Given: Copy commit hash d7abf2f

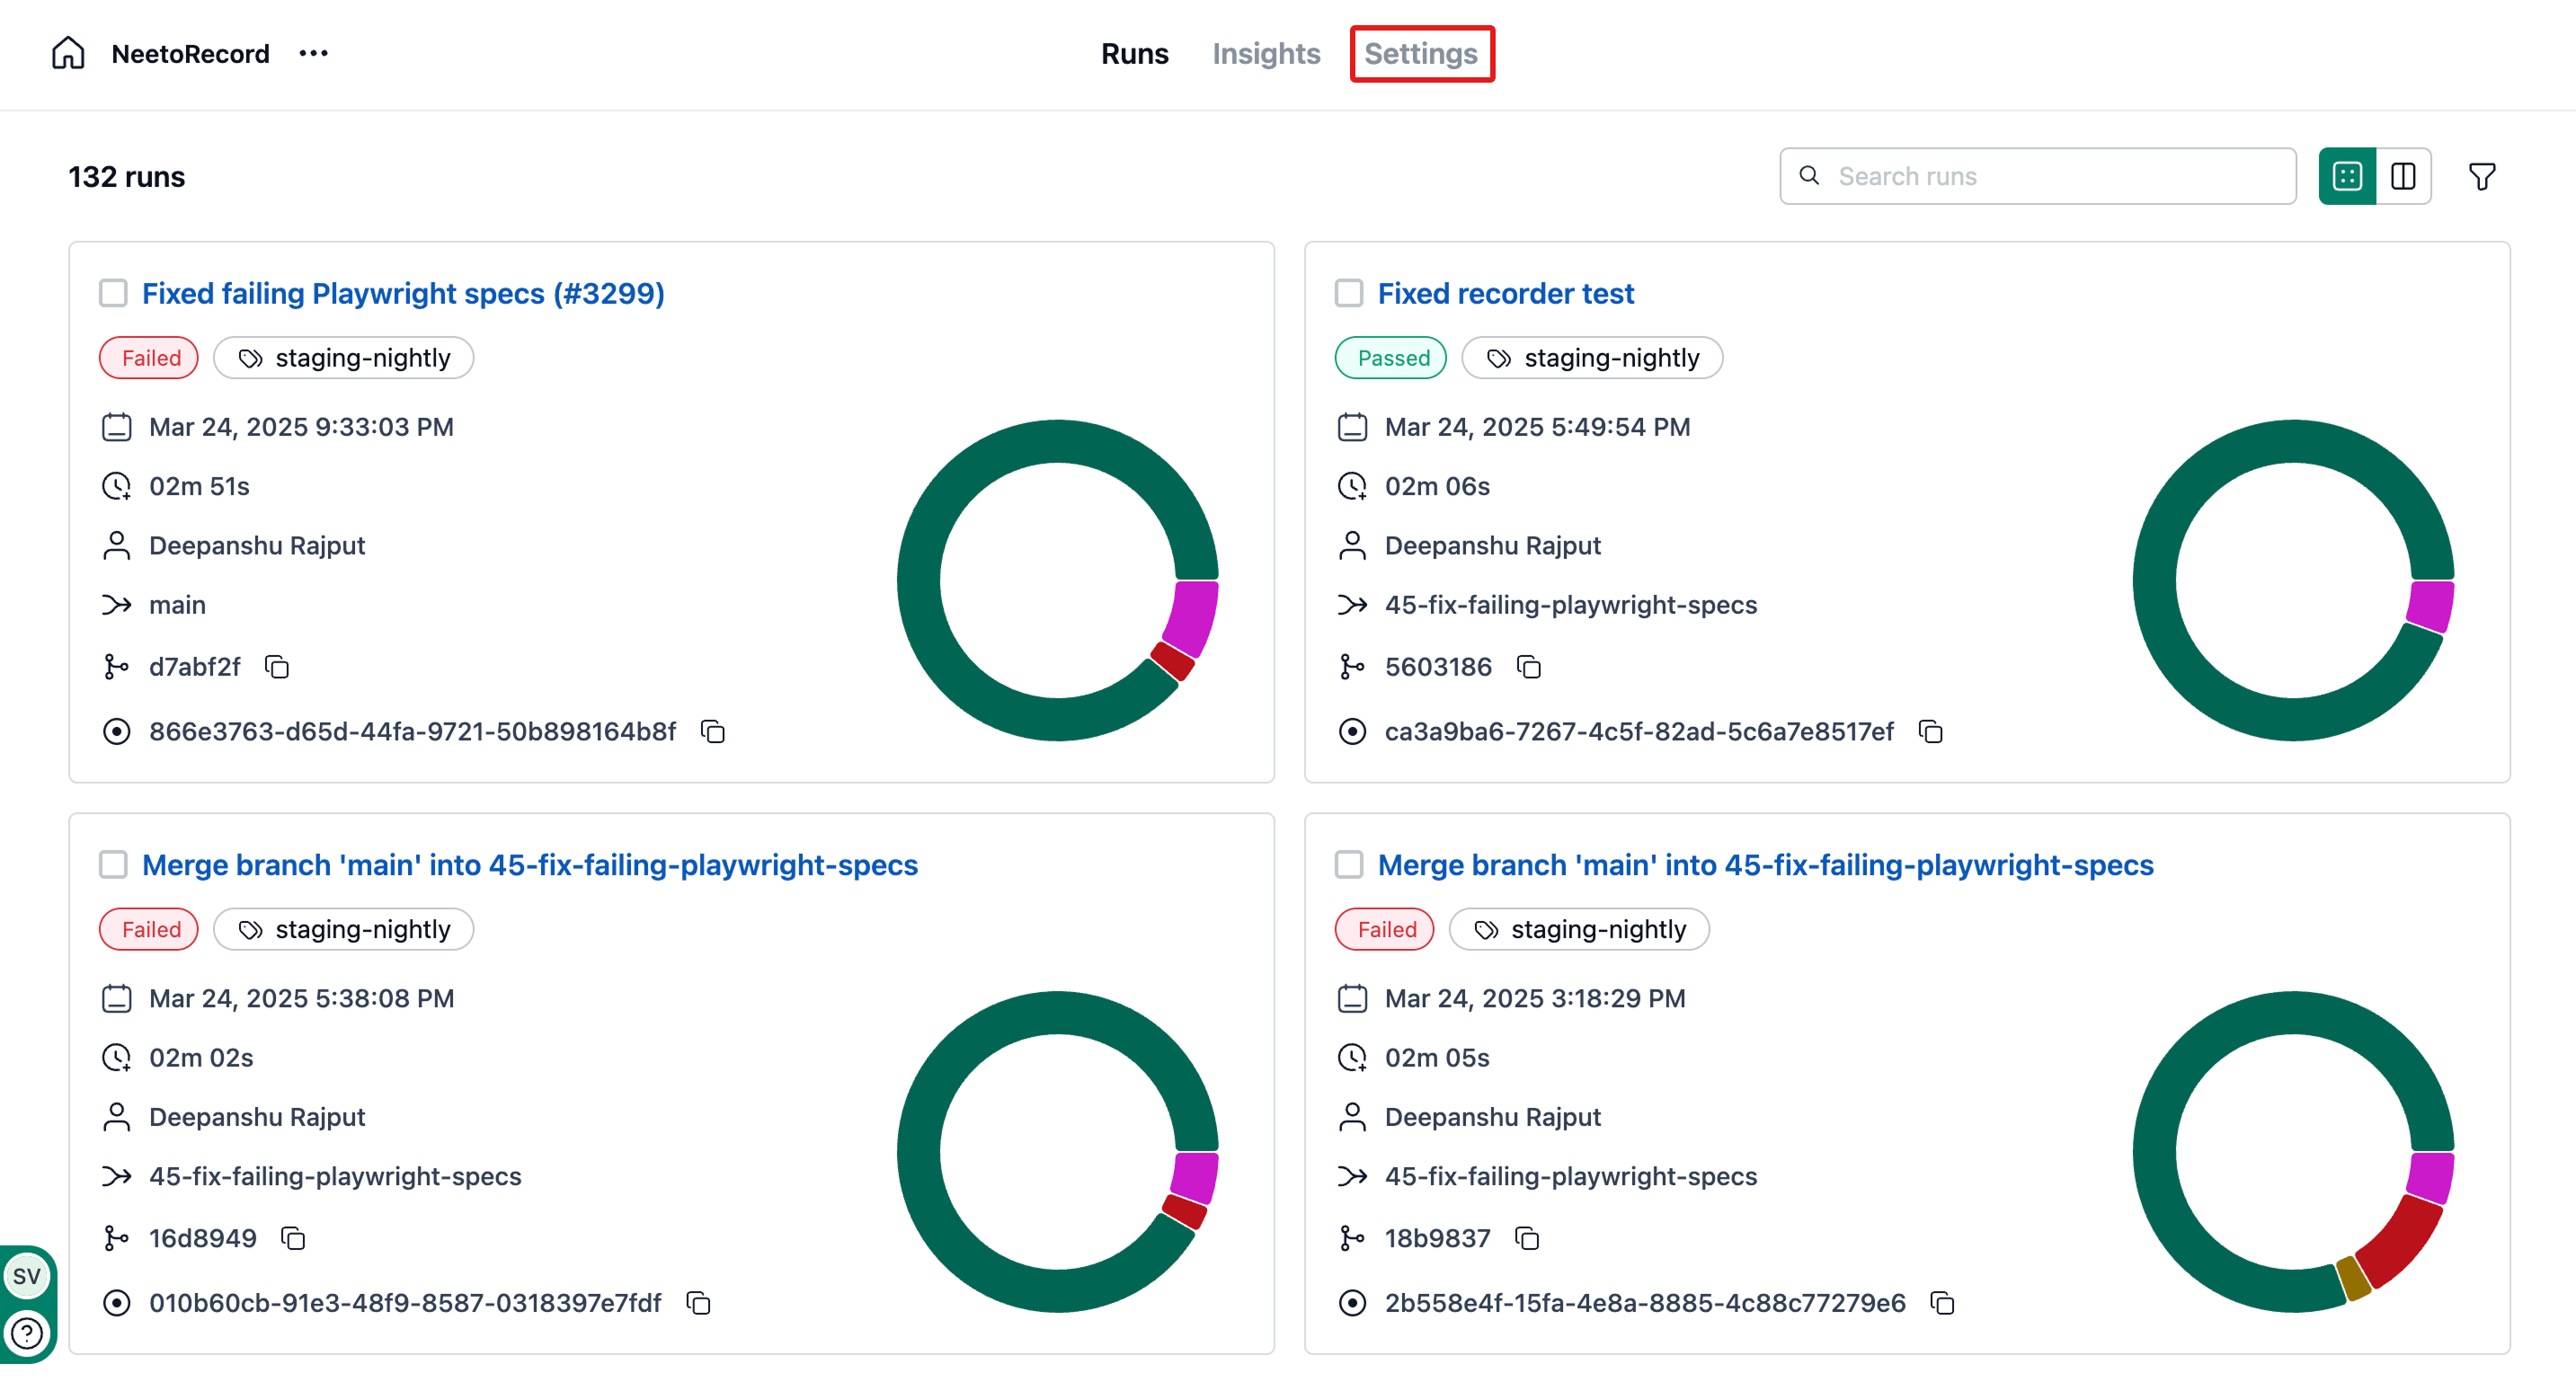Looking at the screenshot, I should click(x=277, y=666).
